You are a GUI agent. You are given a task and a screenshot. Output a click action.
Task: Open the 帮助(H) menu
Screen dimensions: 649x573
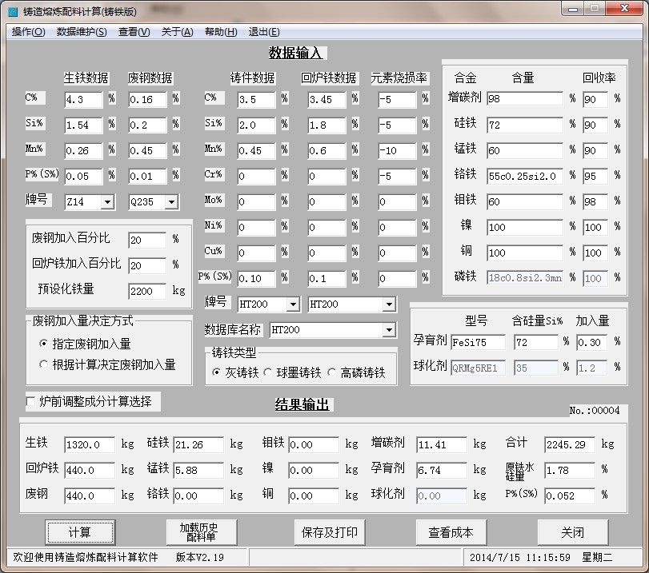click(221, 32)
